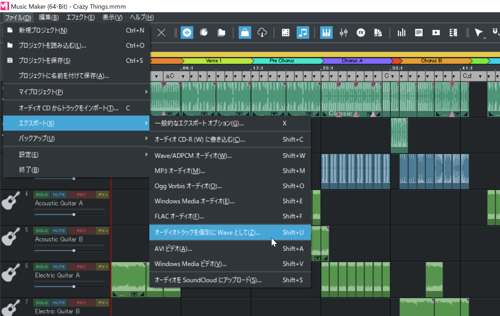The height and width of the screenshot is (316, 500).
Task: Select the Pre Chorus section marker
Action: tap(286, 61)
